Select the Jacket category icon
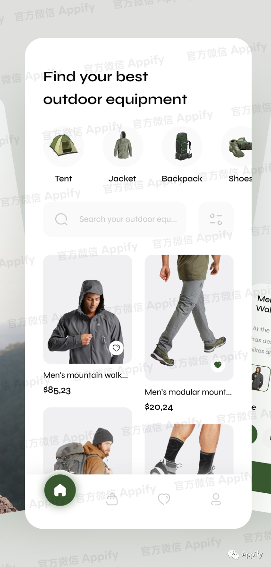The image size is (271, 567). click(x=123, y=146)
